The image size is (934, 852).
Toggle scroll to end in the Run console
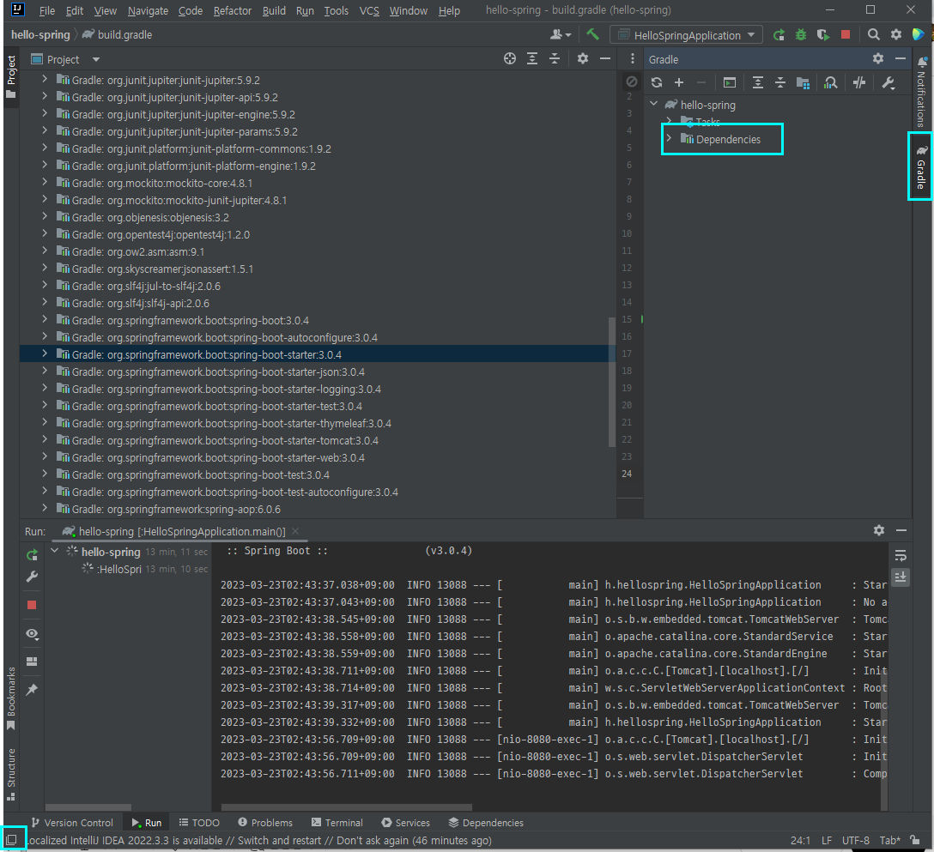(x=901, y=577)
